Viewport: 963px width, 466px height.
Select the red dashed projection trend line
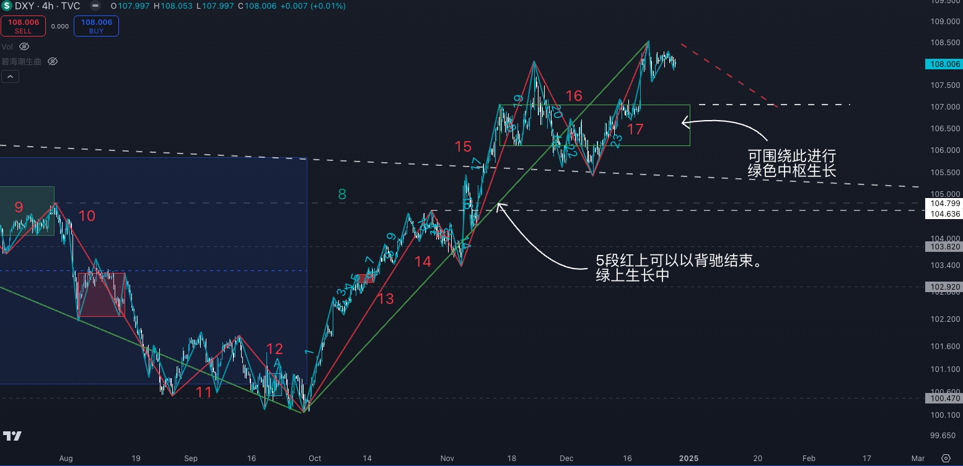[x=728, y=74]
